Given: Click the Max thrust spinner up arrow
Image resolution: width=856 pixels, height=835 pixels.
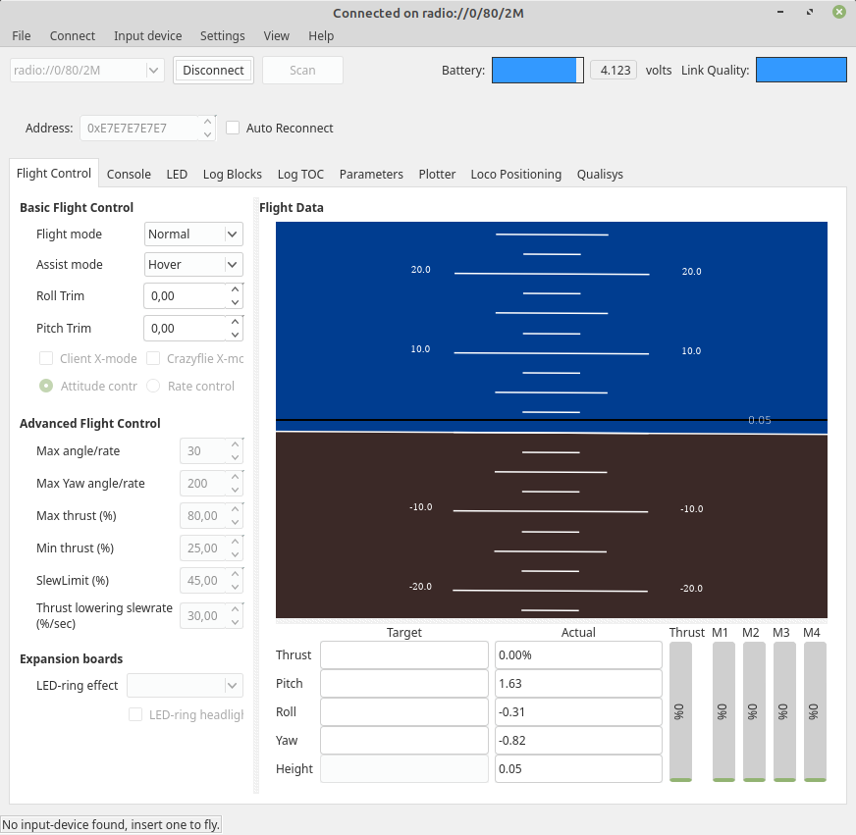Looking at the screenshot, I should click(235, 509).
